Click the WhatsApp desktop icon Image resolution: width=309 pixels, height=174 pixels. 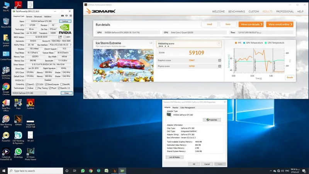click(18, 152)
